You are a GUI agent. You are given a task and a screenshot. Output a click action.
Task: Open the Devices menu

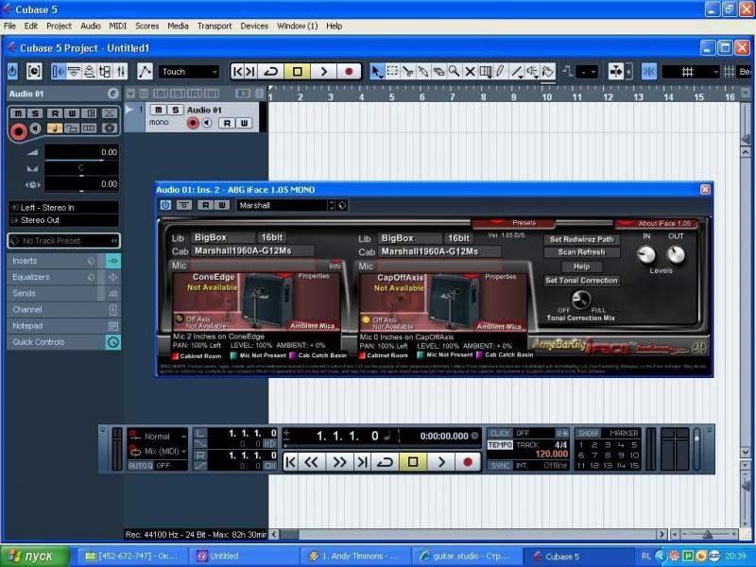coord(254,26)
